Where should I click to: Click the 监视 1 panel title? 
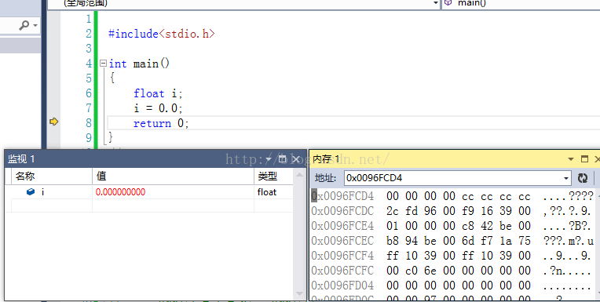[21, 159]
